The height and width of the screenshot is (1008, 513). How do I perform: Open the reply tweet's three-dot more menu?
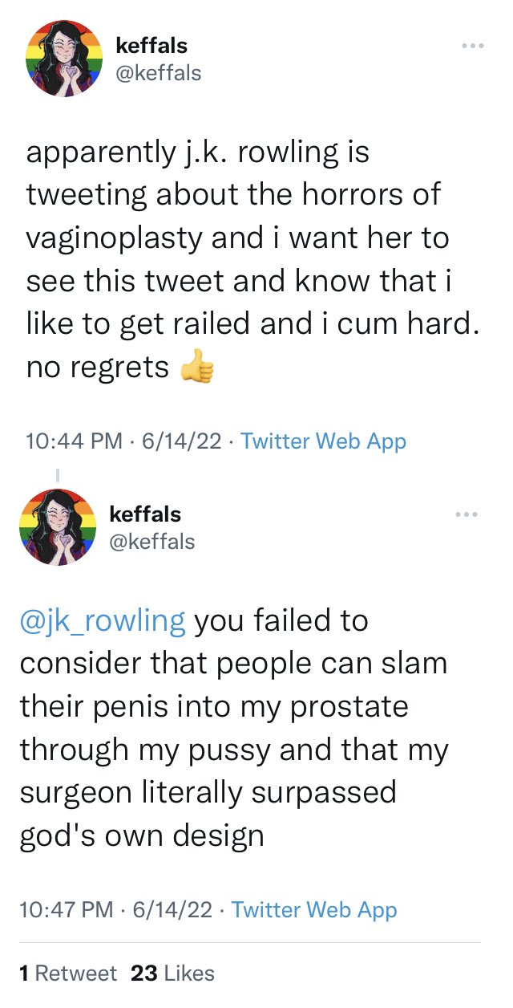[466, 514]
